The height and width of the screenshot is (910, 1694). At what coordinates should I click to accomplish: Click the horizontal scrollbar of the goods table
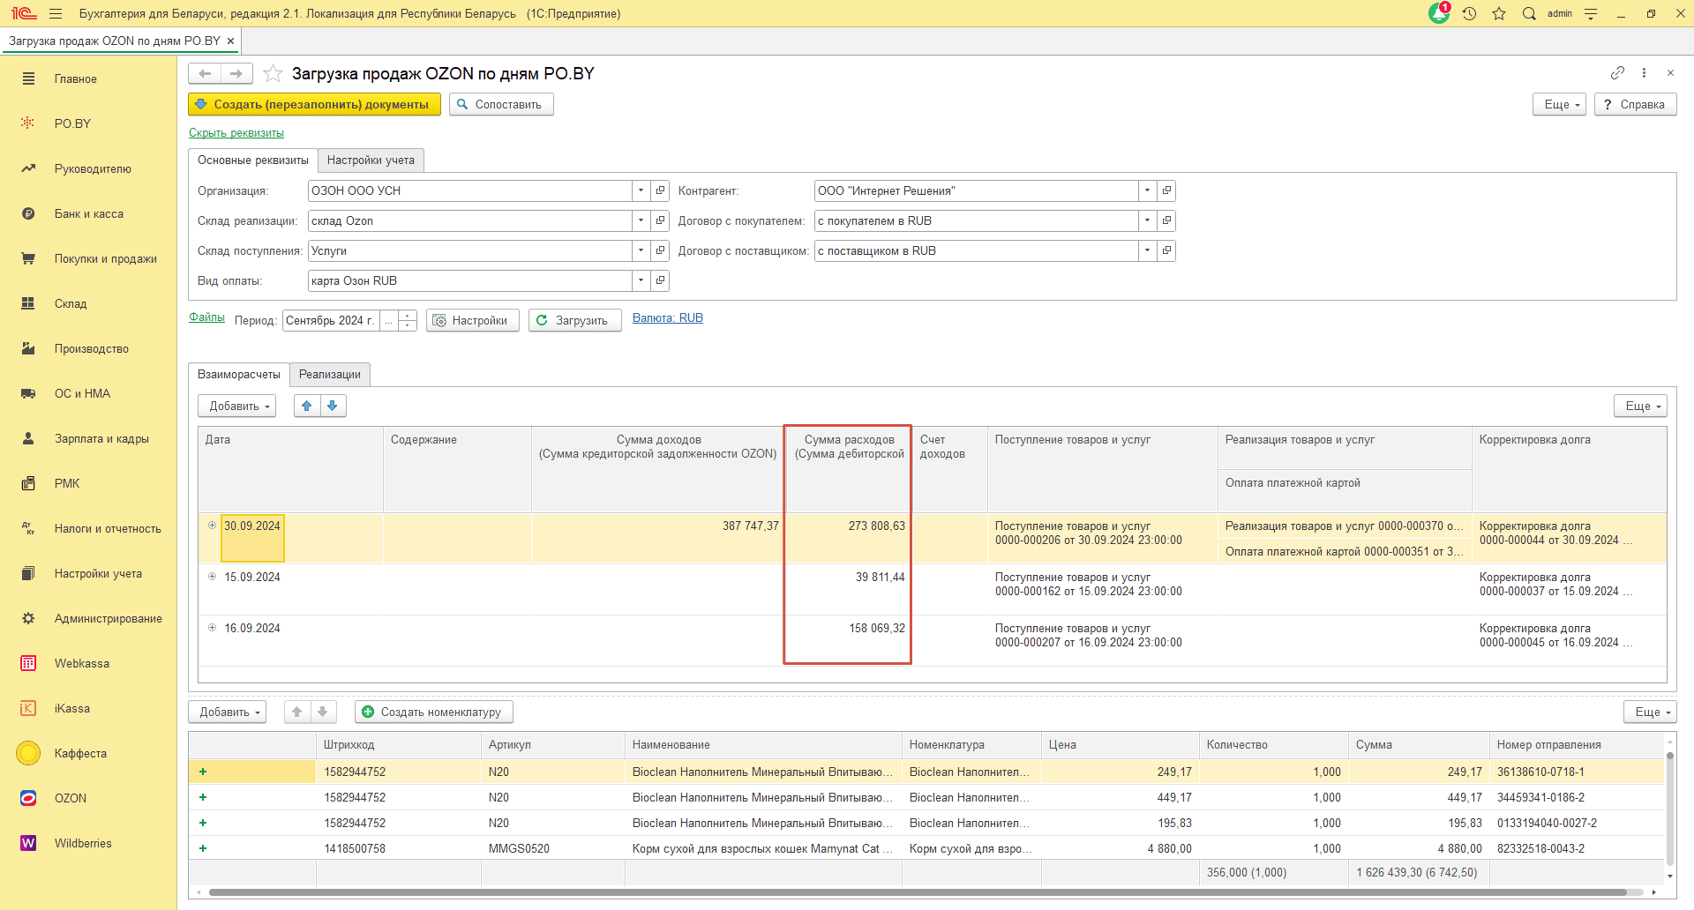click(918, 892)
